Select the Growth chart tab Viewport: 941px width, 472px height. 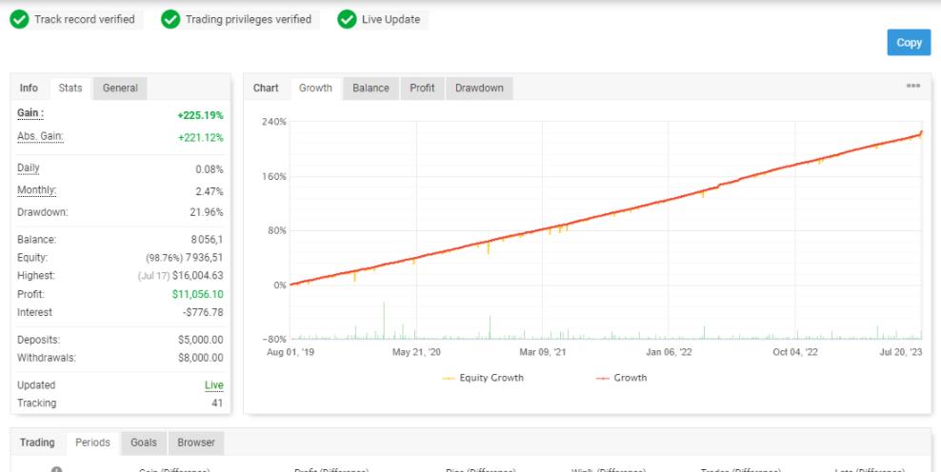click(315, 88)
